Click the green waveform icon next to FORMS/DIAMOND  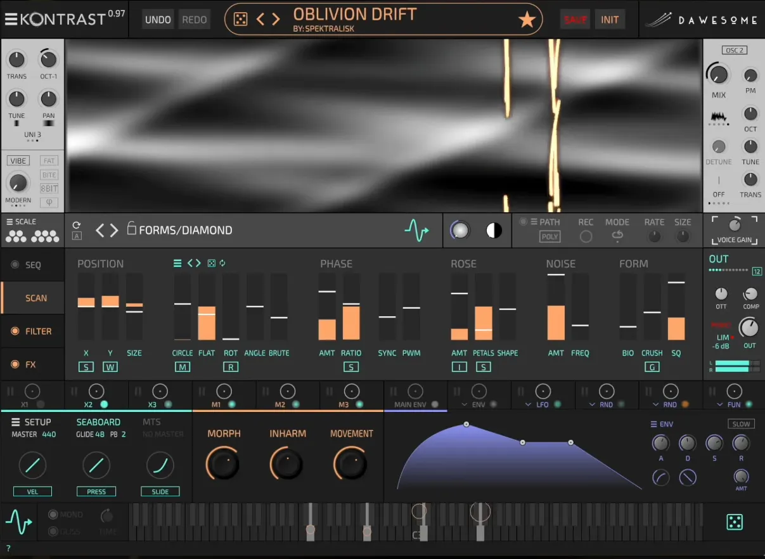pos(416,230)
